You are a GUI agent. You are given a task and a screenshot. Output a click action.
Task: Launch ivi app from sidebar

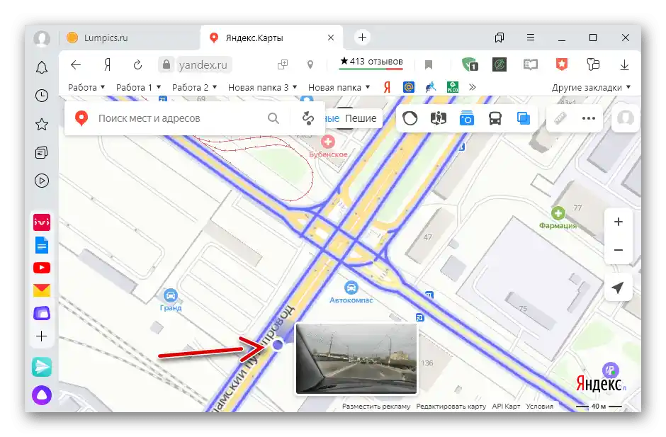pyautogui.click(x=42, y=222)
